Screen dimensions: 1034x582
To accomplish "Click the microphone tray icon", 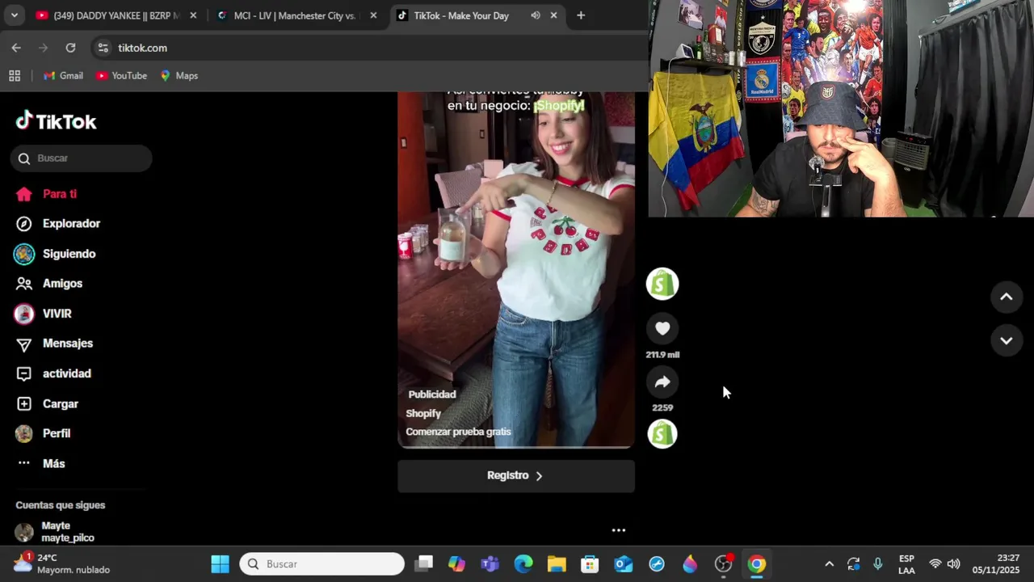I will tap(878, 563).
